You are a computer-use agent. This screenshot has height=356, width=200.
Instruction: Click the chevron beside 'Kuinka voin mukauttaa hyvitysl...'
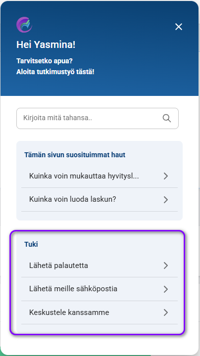click(x=166, y=176)
